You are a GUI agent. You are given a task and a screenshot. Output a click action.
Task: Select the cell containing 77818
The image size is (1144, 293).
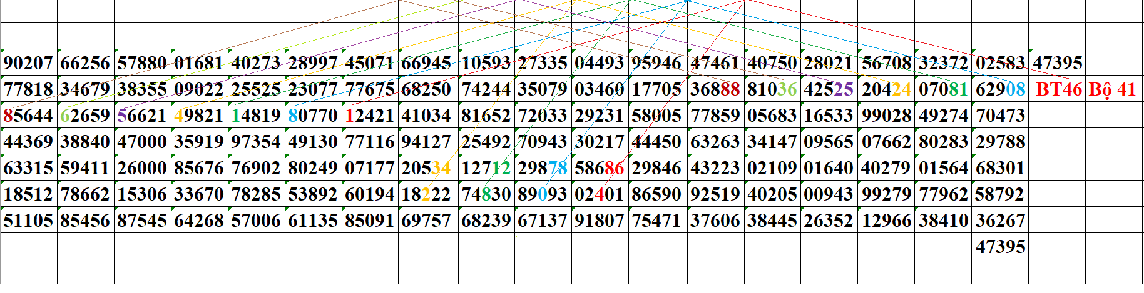click(x=28, y=89)
